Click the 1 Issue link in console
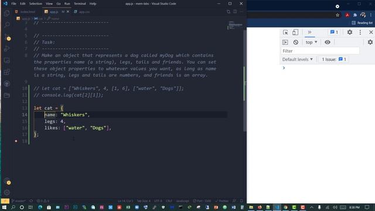375x211 pixels. click(x=334, y=59)
